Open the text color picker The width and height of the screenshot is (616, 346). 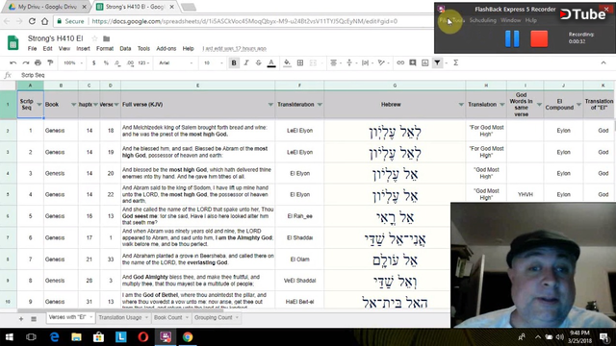(x=271, y=62)
